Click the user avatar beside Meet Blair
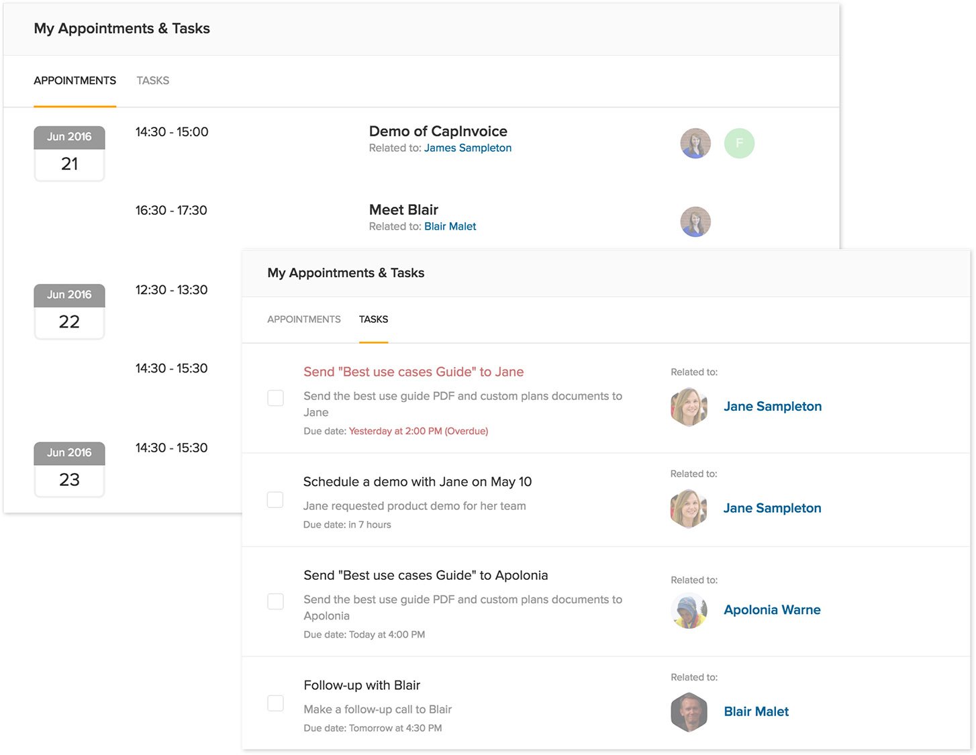This screenshot has width=976, height=755. [x=695, y=221]
